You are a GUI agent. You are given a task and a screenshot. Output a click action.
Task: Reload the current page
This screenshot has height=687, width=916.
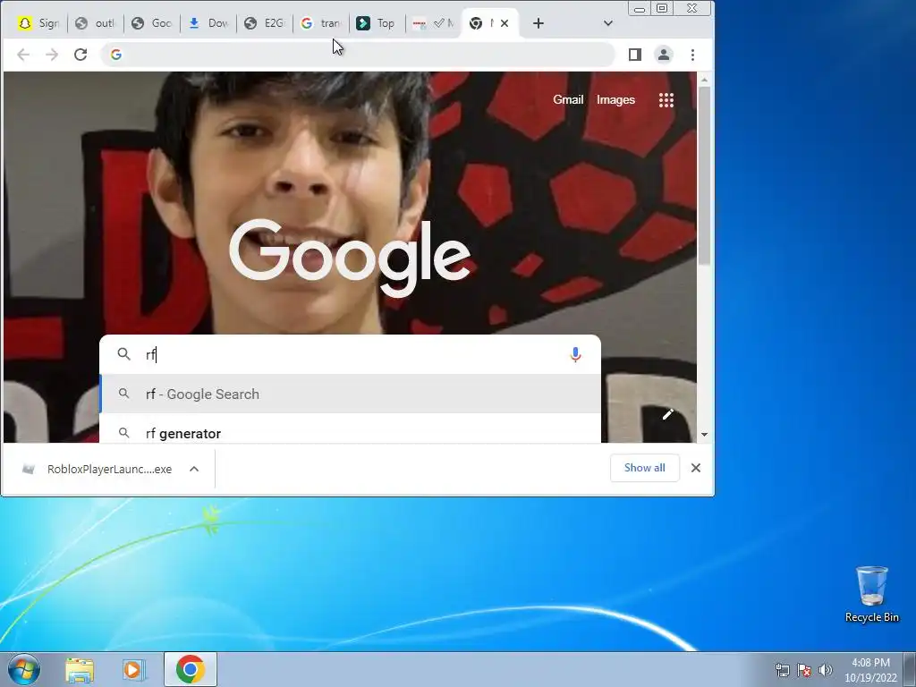pyautogui.click(x=81, y=55)
